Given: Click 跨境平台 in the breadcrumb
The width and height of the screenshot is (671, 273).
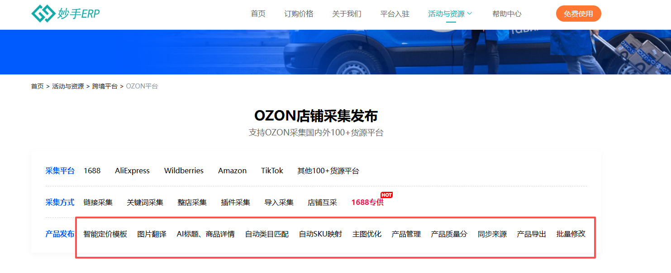Looking at the screenshot, I should (105, 86).
